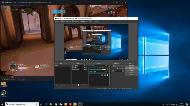Open the red NetEase Music taskbar icon

(70, 104)
